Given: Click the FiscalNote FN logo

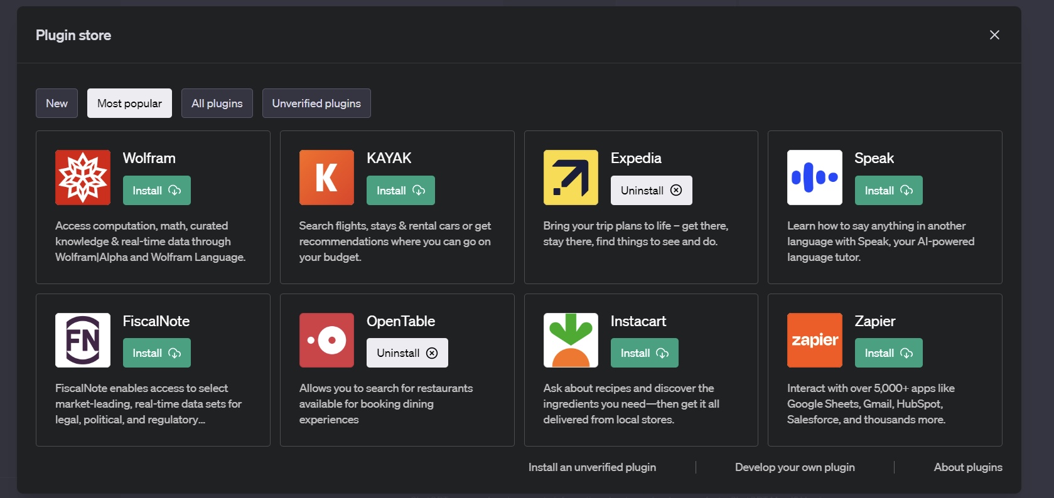Looking at the screenshot, I should (83, 340).
